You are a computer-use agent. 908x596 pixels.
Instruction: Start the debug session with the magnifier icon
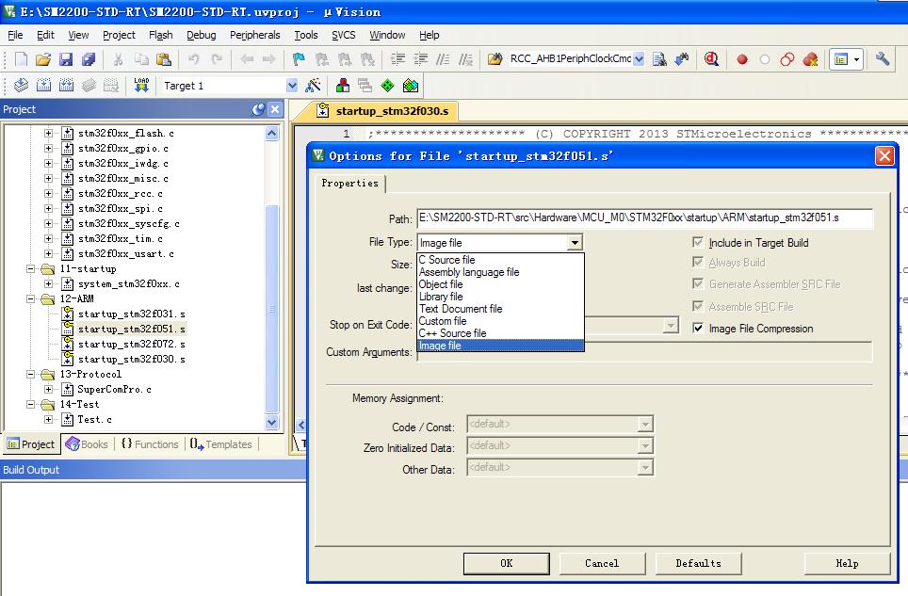(711, 59)
